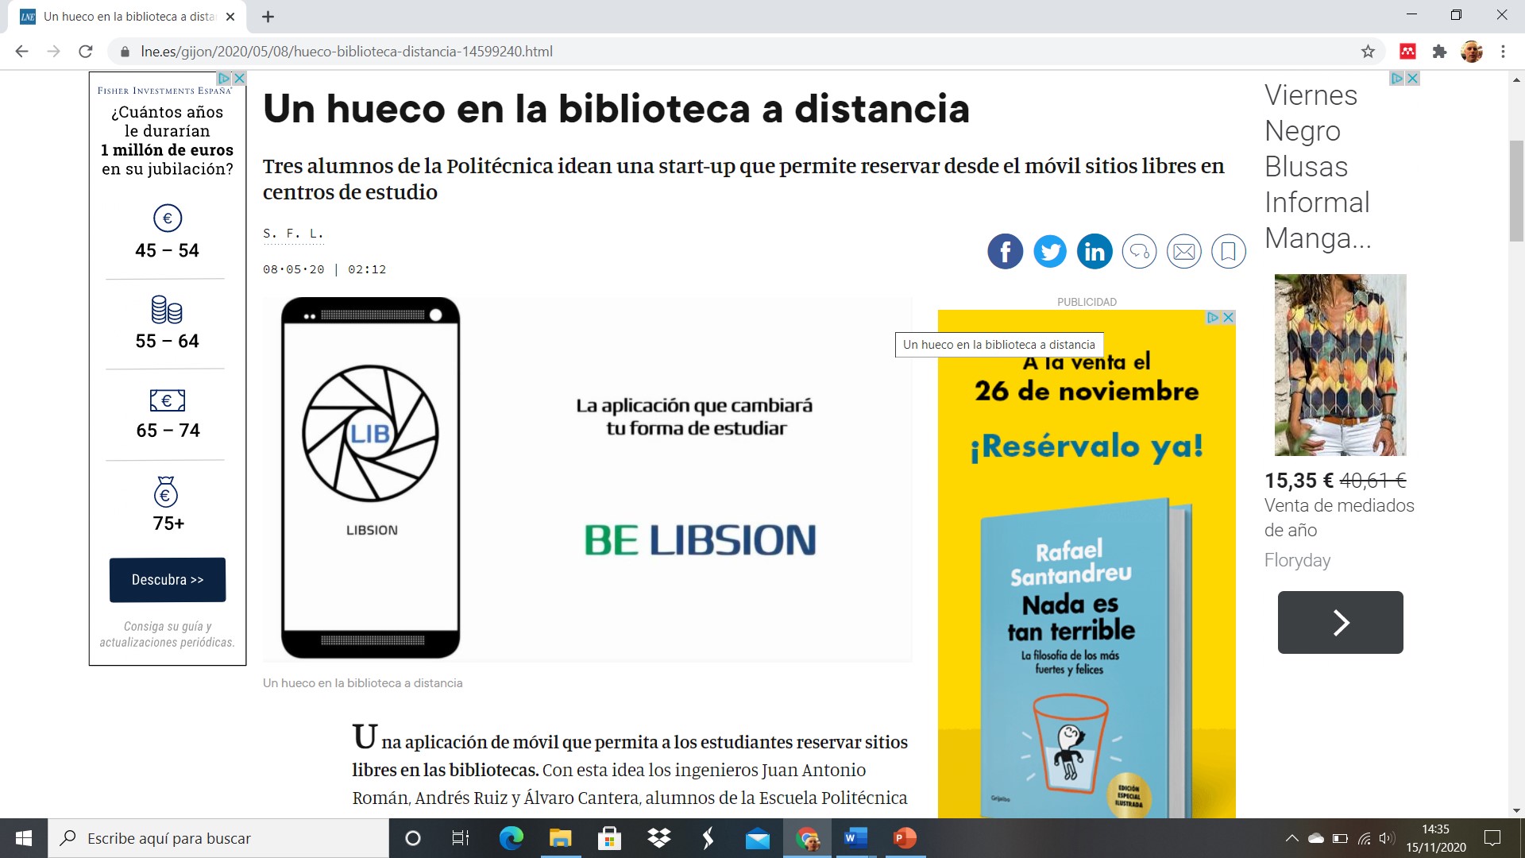The height and width of the screenshot is (858, 1525).
Task: Click scrollbar down arrow
Action: pos(1516,811)
